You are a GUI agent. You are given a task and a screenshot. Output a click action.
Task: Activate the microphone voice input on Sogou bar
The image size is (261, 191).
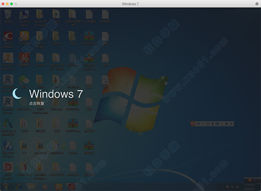click(x=212, y=124)
